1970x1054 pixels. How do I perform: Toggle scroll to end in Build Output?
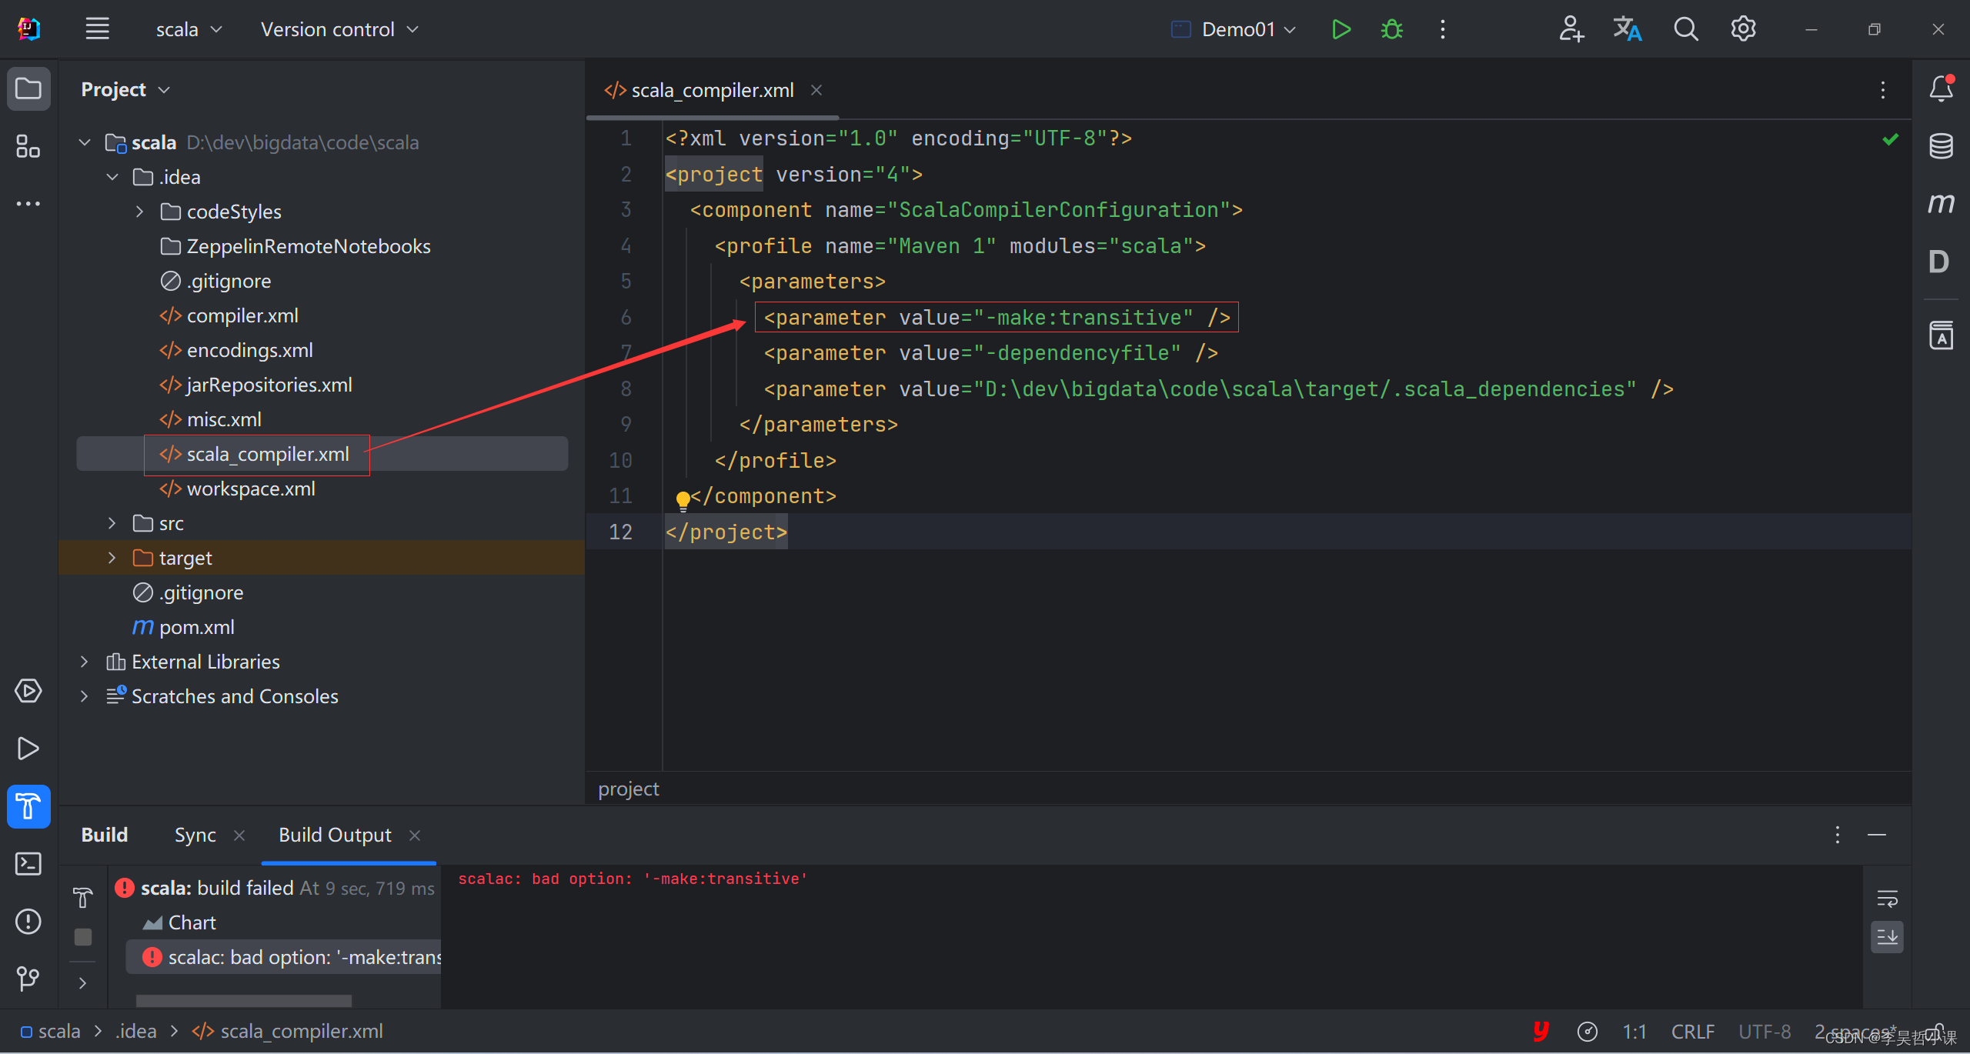[1887, 937]
